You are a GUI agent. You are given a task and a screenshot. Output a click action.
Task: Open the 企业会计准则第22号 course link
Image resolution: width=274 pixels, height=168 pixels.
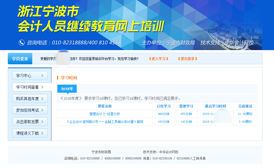(x=105, y=122)
